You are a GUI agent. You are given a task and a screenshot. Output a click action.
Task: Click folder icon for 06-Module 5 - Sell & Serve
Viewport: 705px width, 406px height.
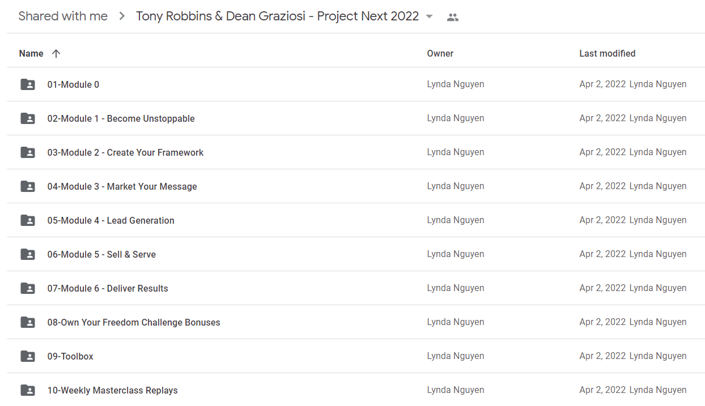[28, 254]
